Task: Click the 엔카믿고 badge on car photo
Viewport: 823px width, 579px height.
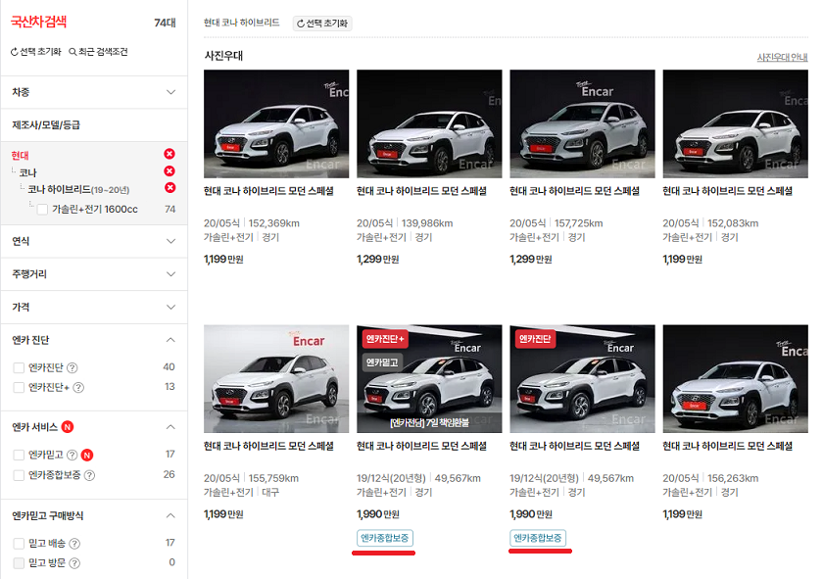Action: click(x=382, y=362)
